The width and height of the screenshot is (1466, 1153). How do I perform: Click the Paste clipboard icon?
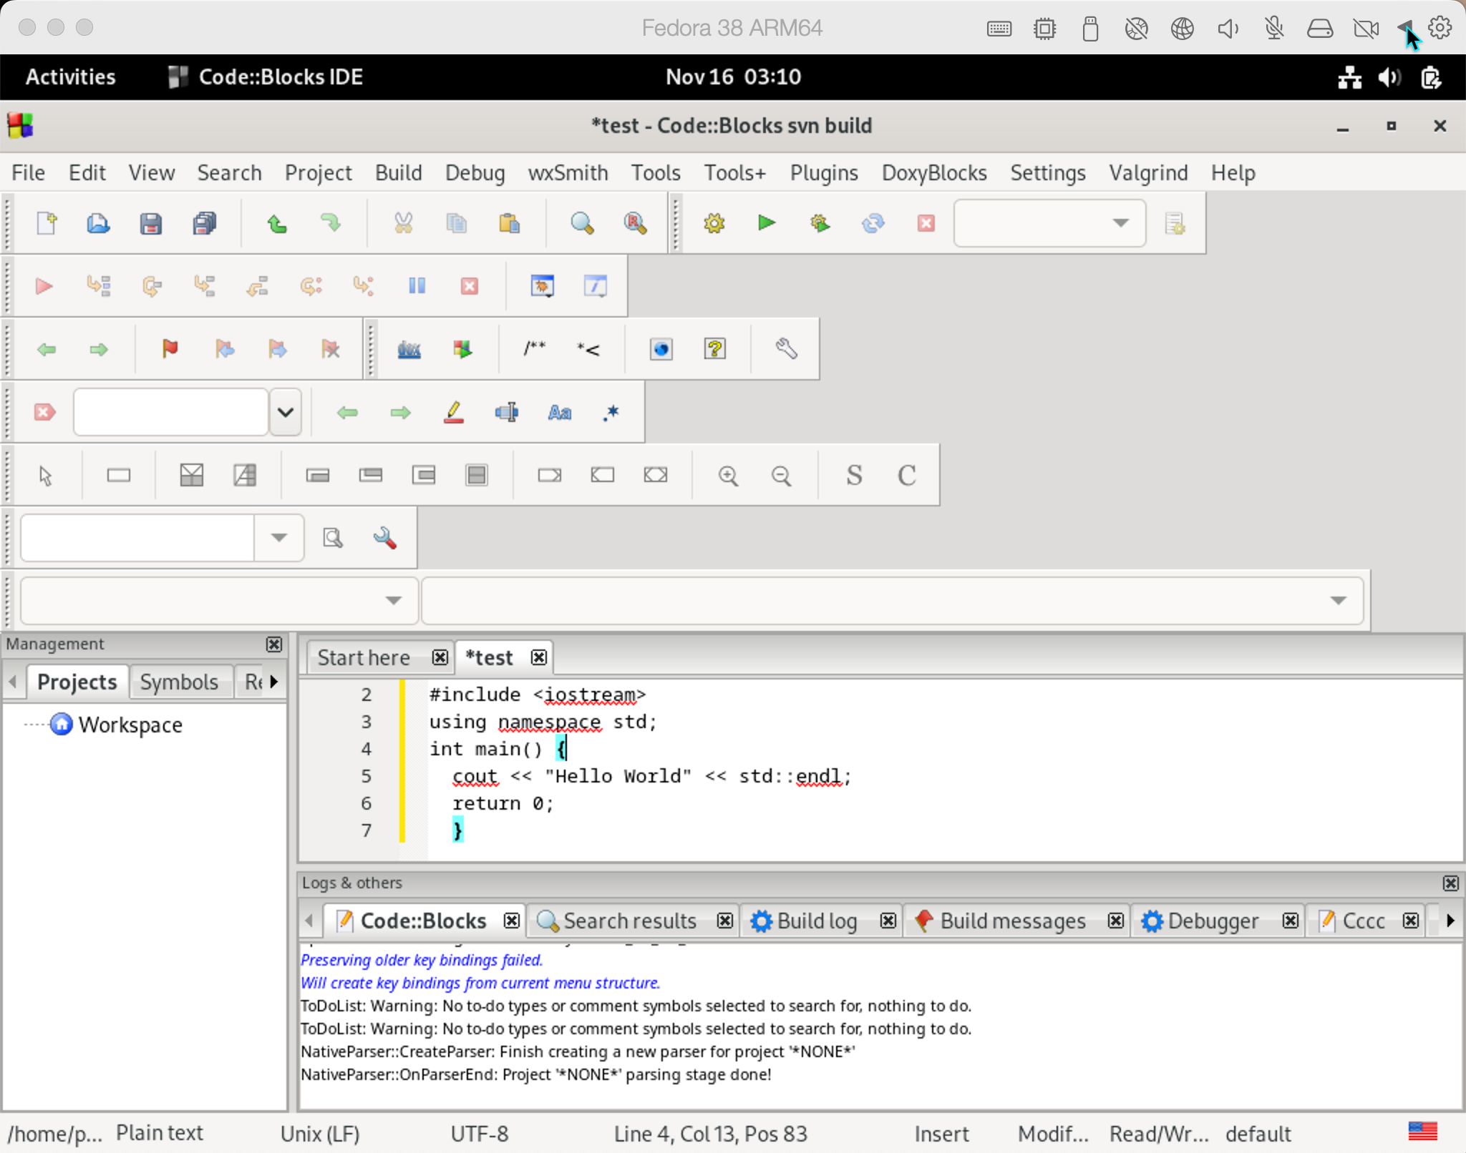pyautogui.click(x=509, y=223)
